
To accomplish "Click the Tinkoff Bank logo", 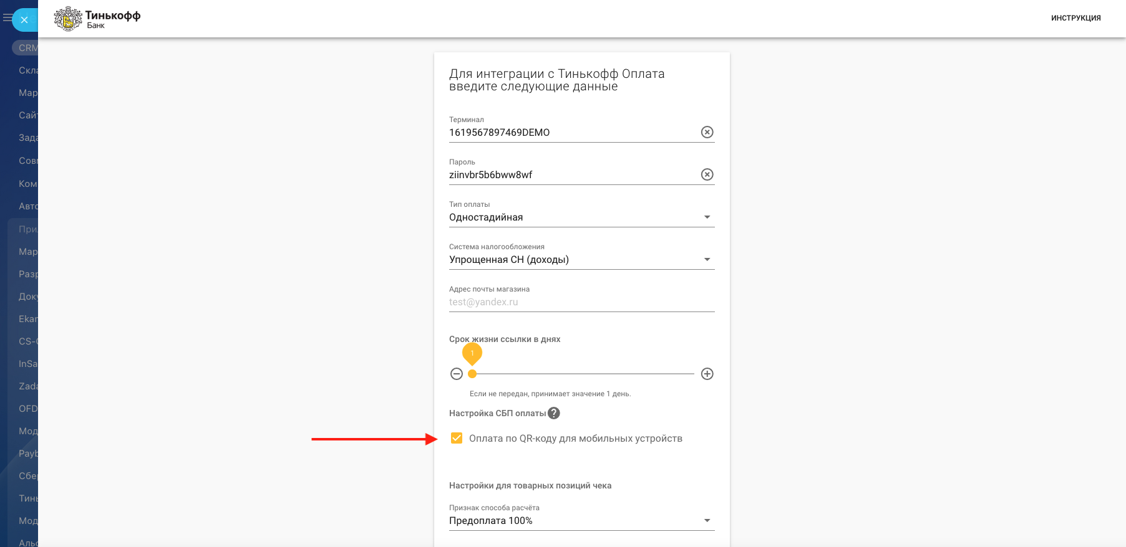I will coord(97,19).
